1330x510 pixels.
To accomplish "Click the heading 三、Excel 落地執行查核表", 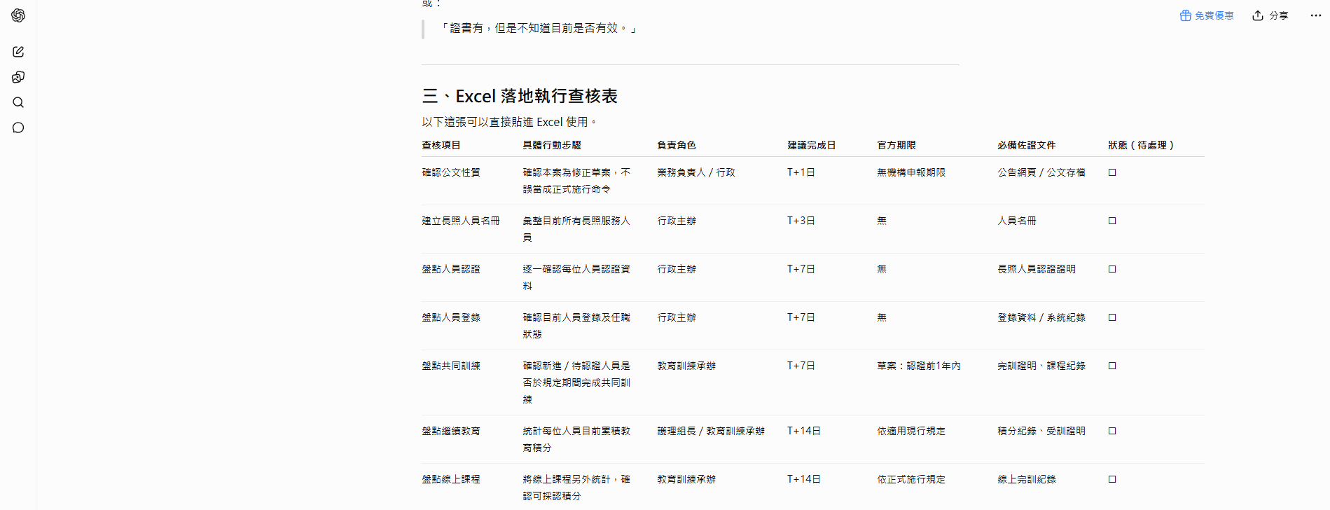I will (x=520, y=96).
